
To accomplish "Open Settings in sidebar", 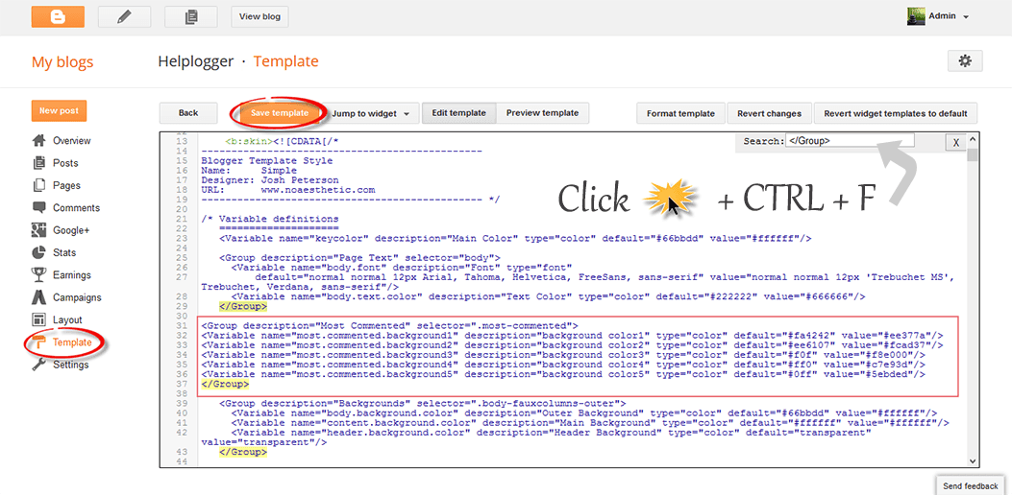I will tap(70, 365).
